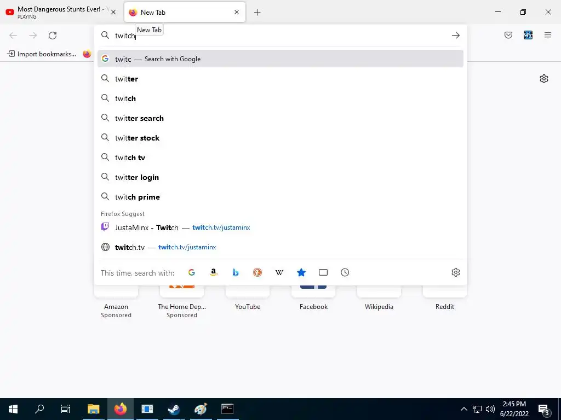This screenshot has height=420, width=561.
Task: Open Save to Pocket button
Action: coord(508,35)
